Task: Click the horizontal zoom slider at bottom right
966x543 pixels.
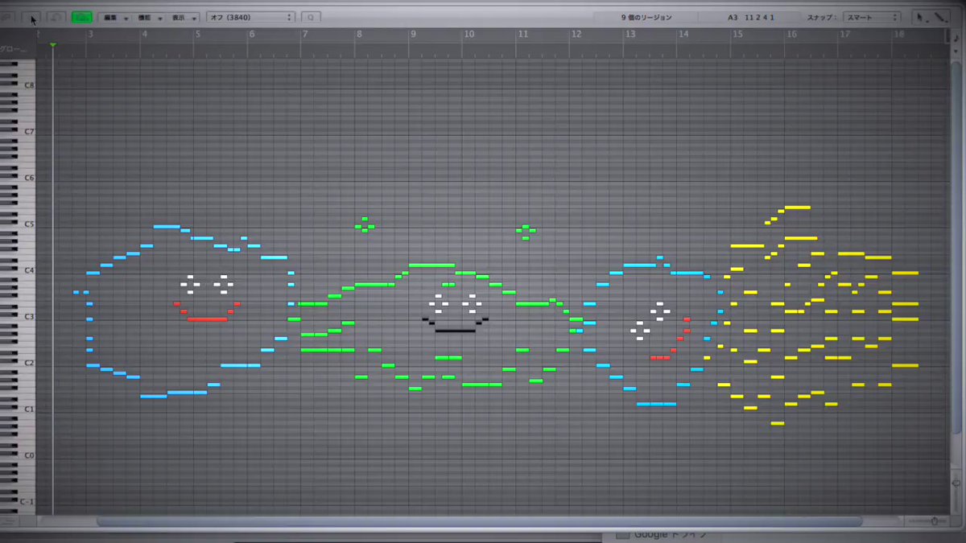Action: (x=932, y=521)
